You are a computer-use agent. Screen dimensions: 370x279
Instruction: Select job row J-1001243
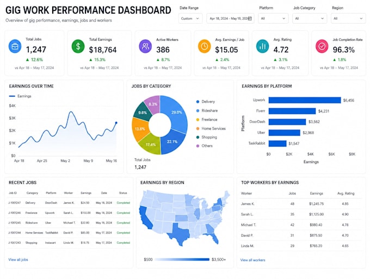(69, 243)
